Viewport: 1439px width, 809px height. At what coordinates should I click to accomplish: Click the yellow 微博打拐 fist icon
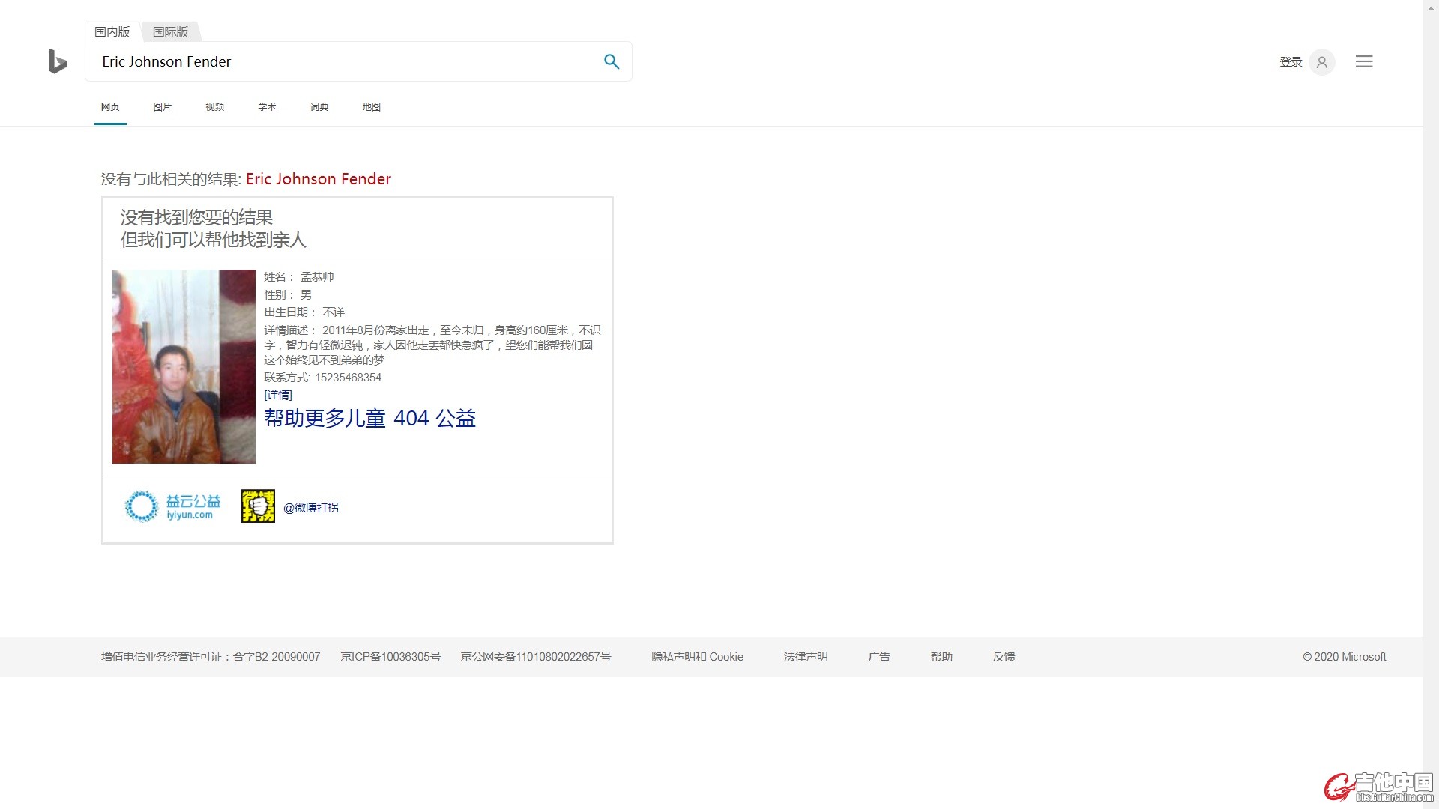tap(258, 506)
